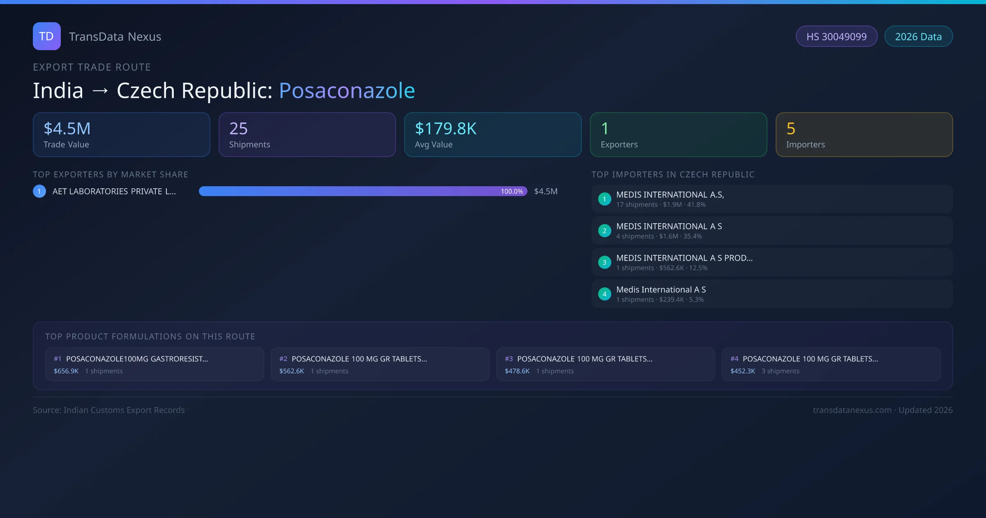Image resolution: width=986 pixels, height=518 pixels.
Task: Open MEDIS INTERNATIONAL A.S, importer row
Action: coord(772,199)
